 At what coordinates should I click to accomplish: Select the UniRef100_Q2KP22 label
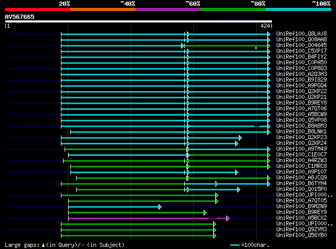tap(301, 91)
